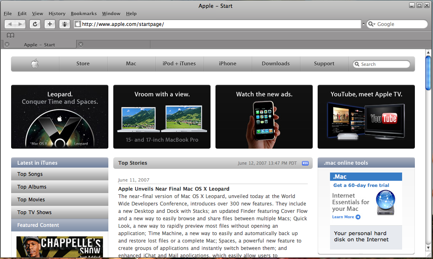Select Top Albums in Latest in iTunes
The height and width of the screenshot is (259, 433).
[60, 187]
